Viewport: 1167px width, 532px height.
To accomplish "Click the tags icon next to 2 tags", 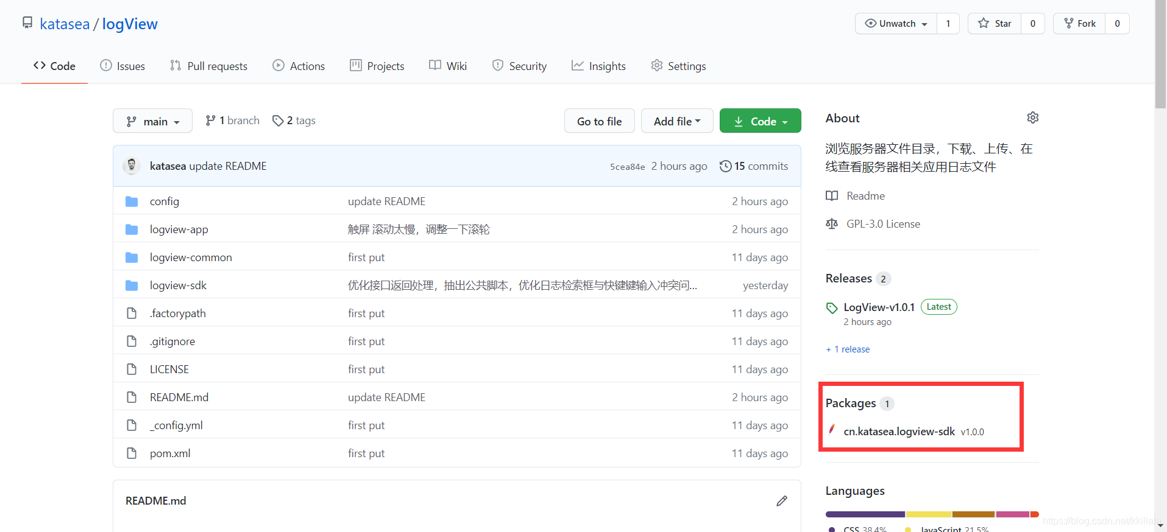I will click(278, 121).
